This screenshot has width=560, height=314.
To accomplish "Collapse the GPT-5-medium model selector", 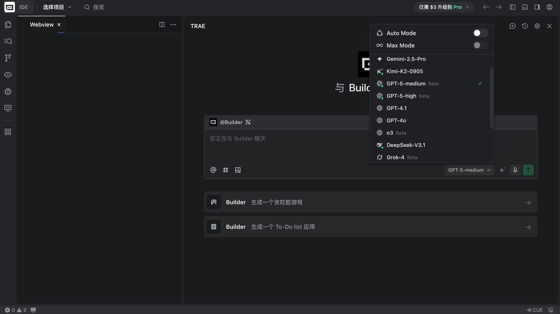I will click(x=469, y=170).
